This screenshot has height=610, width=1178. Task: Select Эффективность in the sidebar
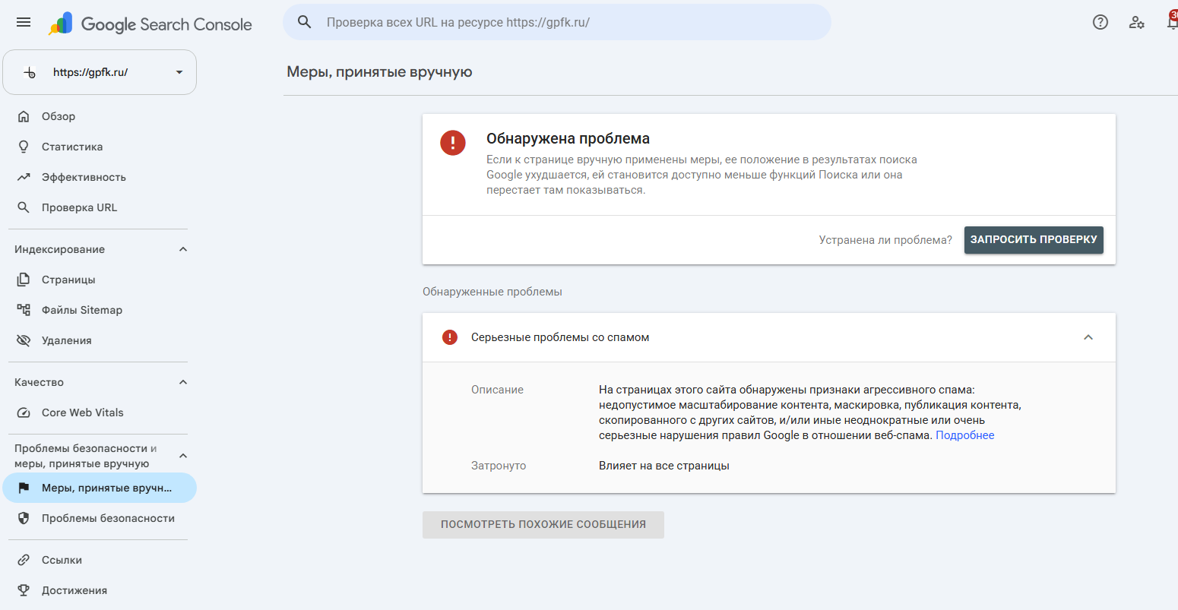tap(100, 177)
